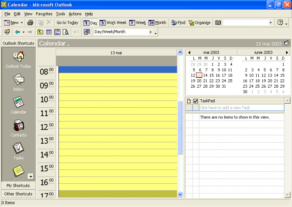The width and height of the screenshot is (292, 207).
Task: Open the Tools menu
Action: tap(61, 14)
